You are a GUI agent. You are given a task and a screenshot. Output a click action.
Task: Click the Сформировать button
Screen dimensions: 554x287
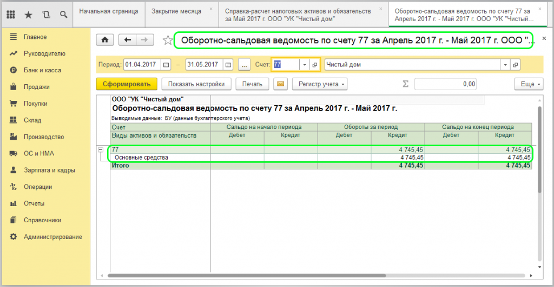tap(127, 84)
